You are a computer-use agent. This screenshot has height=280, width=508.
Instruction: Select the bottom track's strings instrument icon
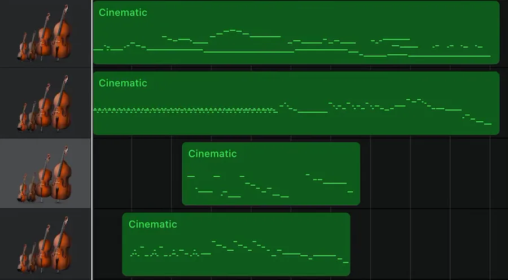point(45,246)
